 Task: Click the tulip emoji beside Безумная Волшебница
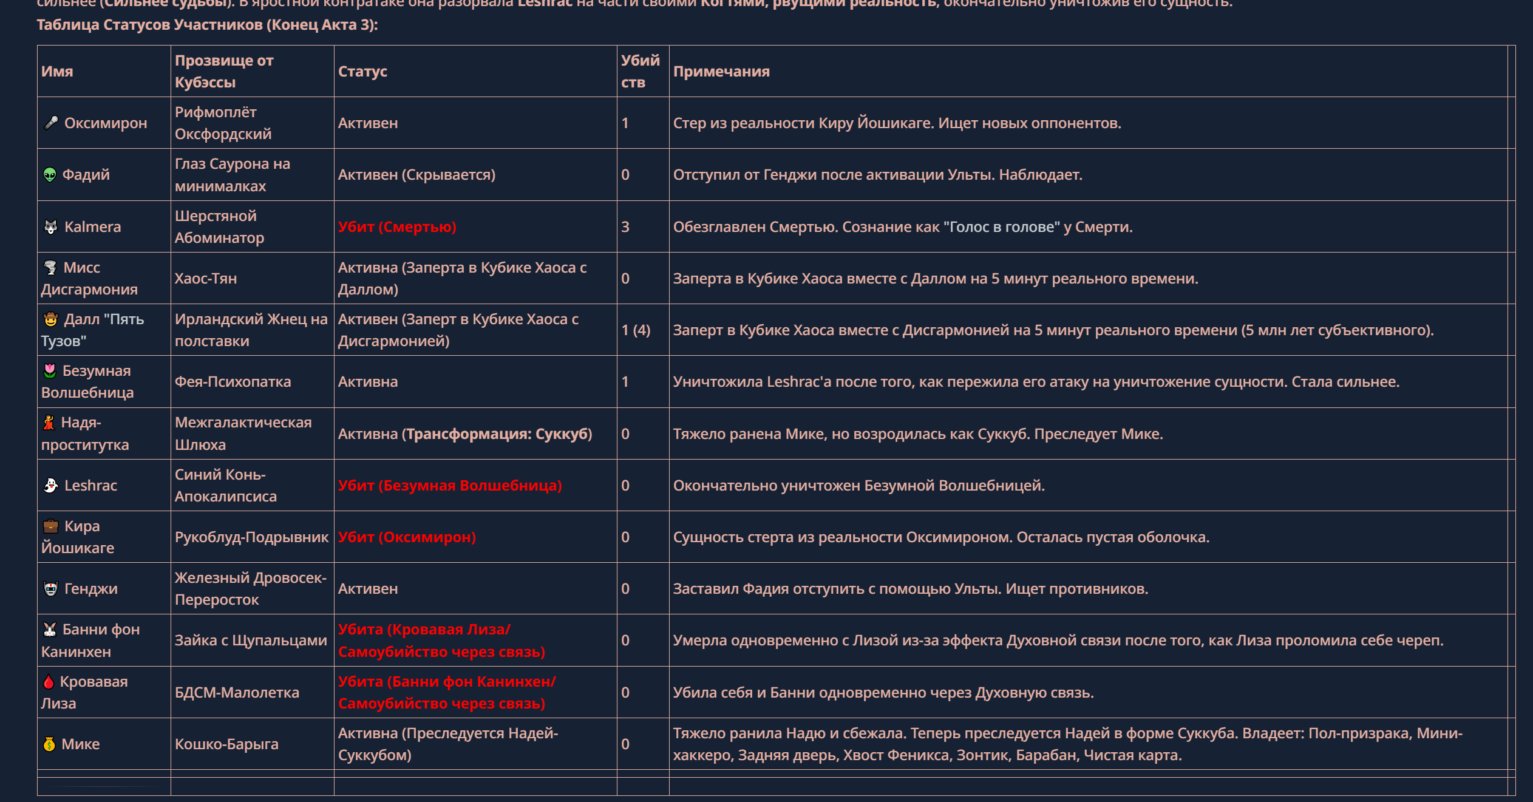point(50,371)
